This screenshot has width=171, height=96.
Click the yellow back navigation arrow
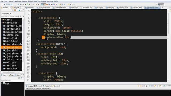pyautogui.click(x=68, y=4)
